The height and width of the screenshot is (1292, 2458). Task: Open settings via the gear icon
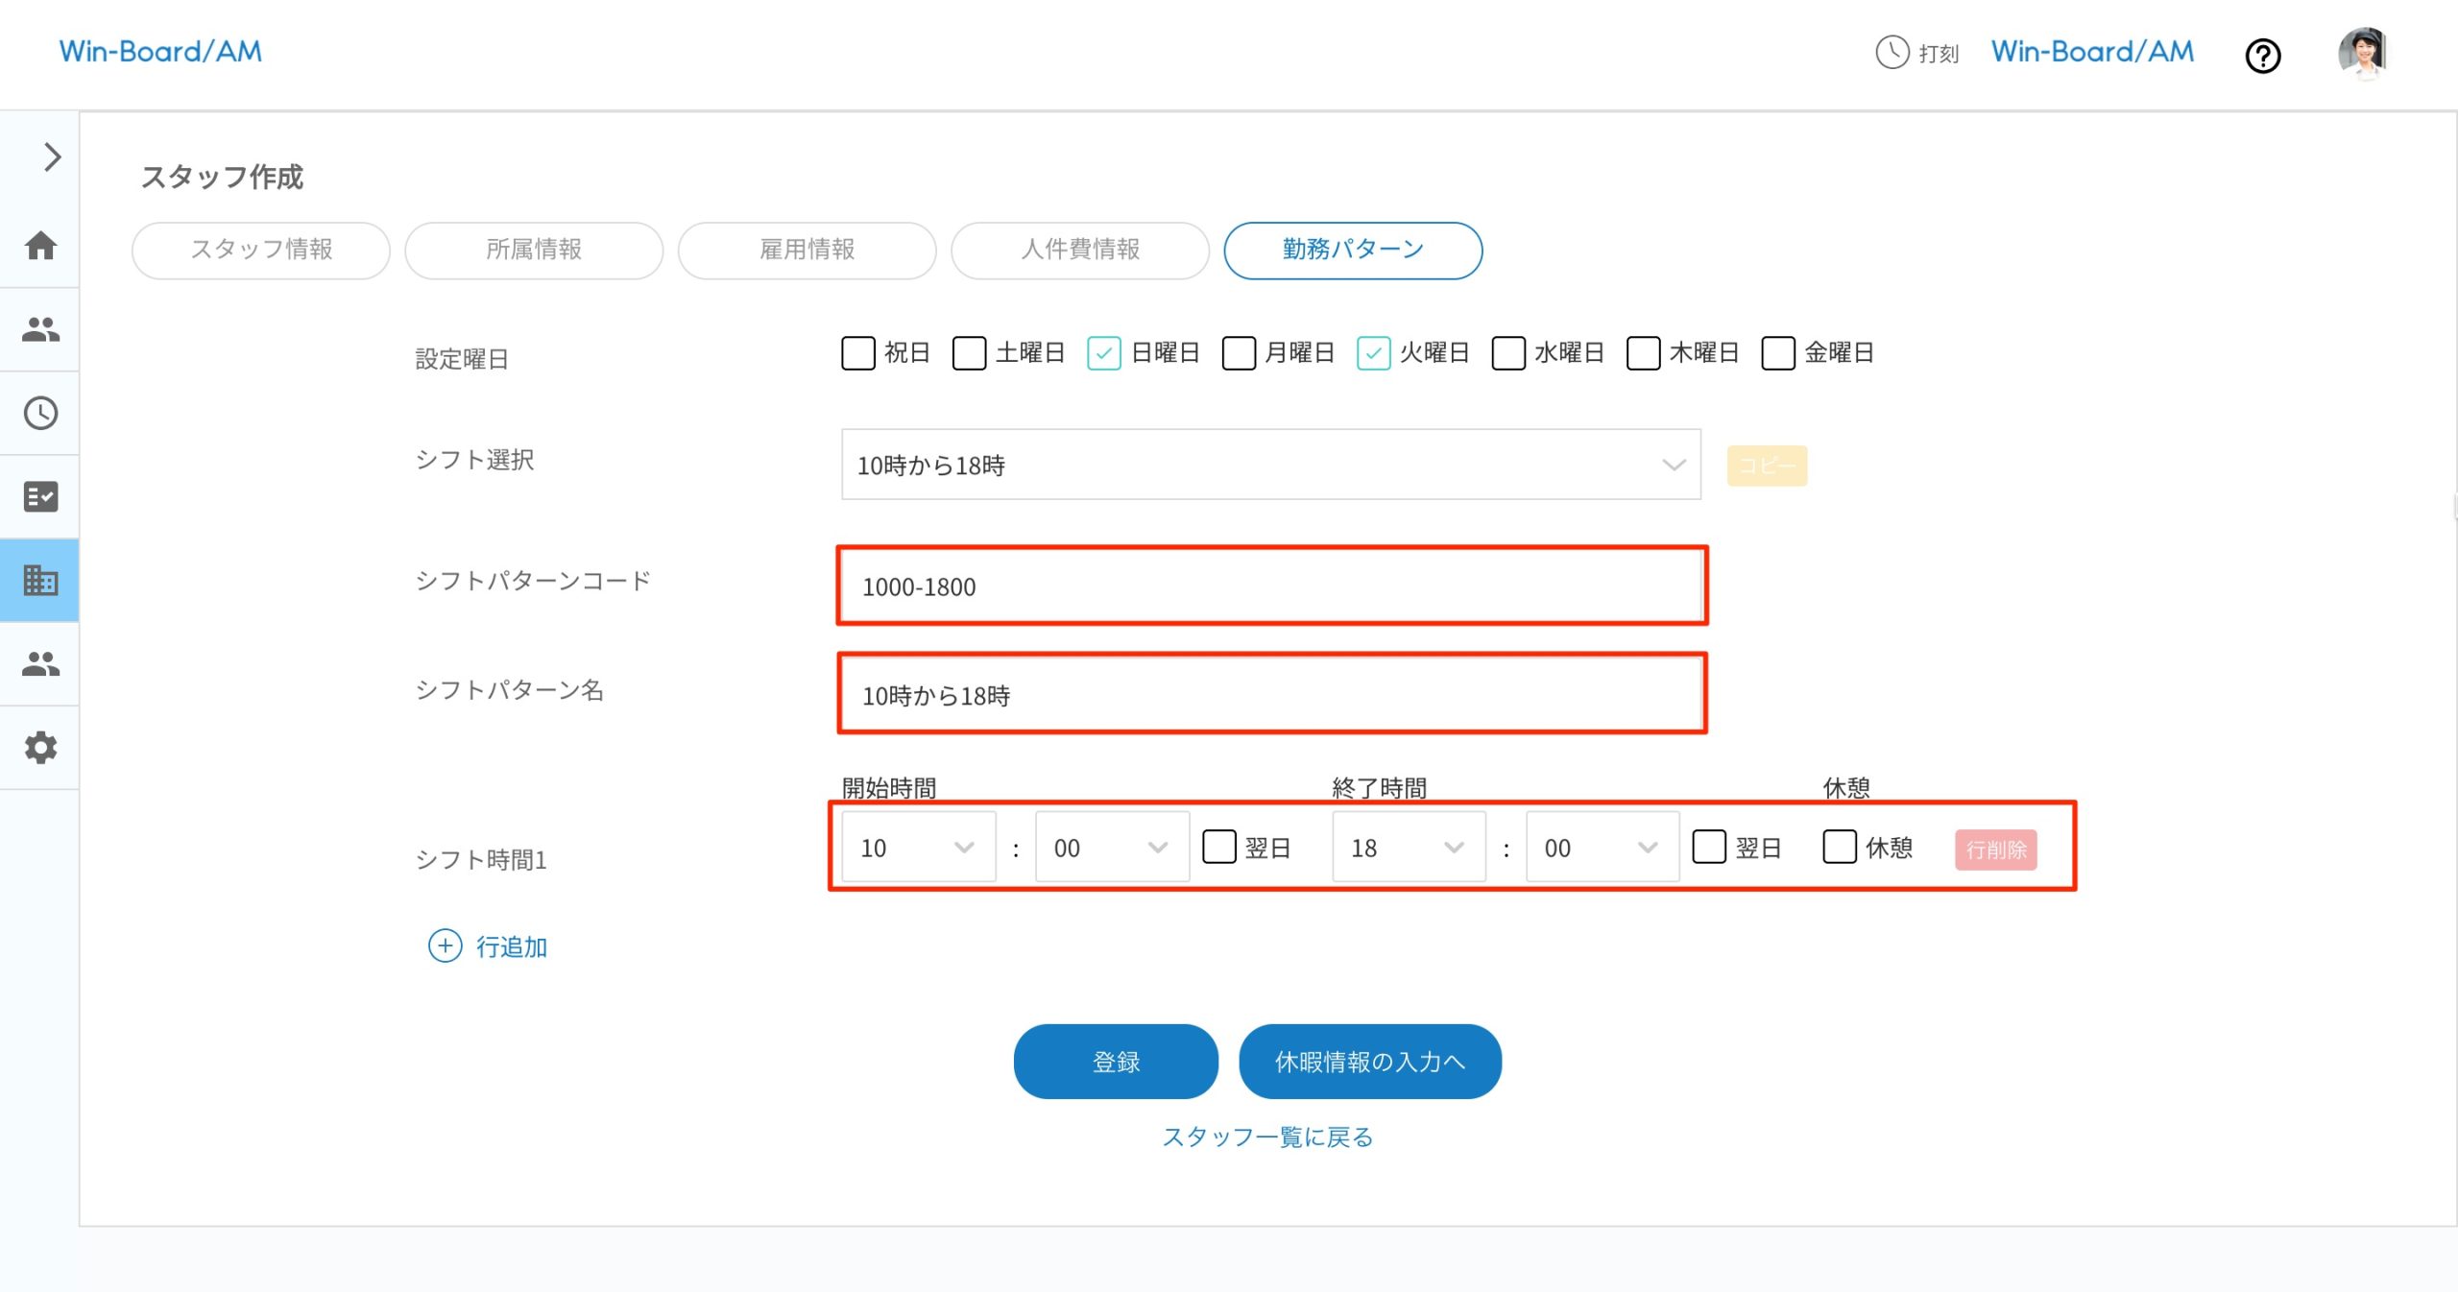coord(39,748)
